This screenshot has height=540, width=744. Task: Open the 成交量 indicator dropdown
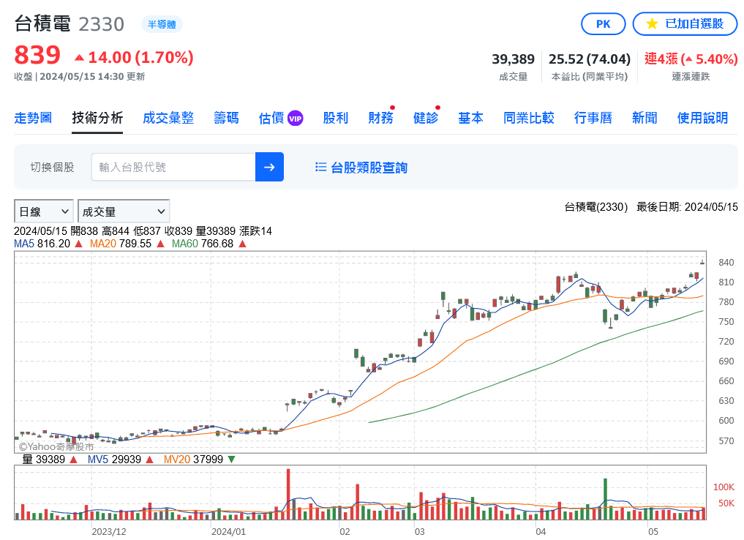point(124,211)
